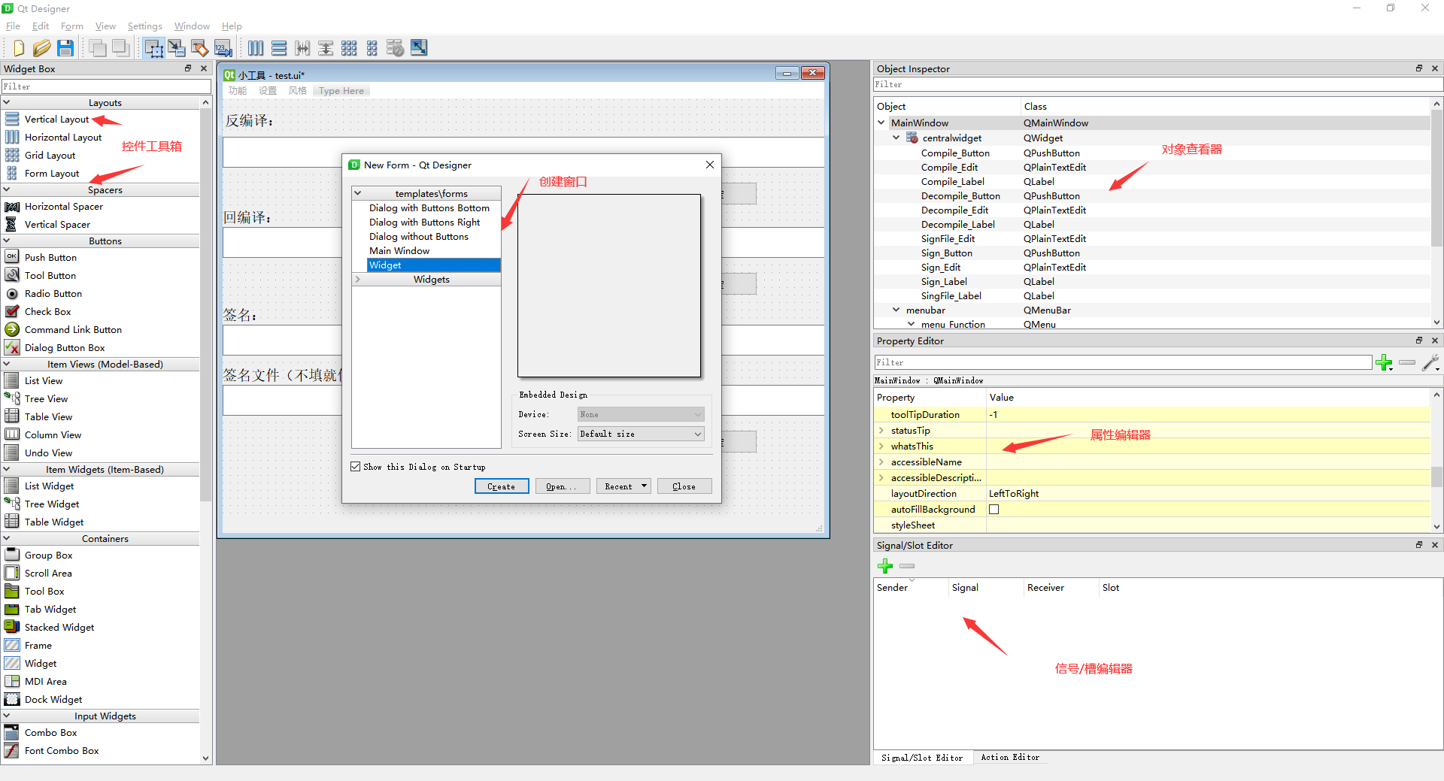
Task: Click the Send to Back toolbar icon
Action: 98,48
